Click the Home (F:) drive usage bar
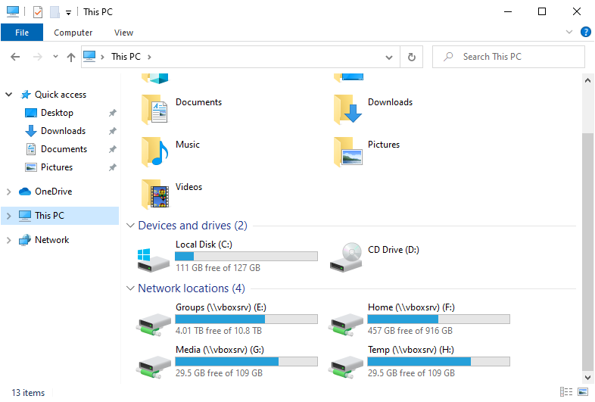The height and width of the screenshot is (402, 595). pos(438,319)
